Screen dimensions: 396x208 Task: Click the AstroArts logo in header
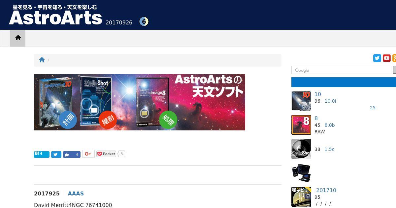point(55,15)
